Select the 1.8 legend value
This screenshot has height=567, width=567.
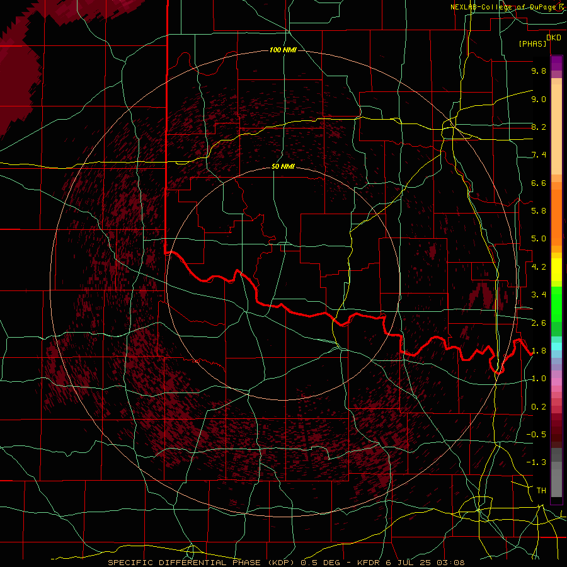(x=539, y=351)
